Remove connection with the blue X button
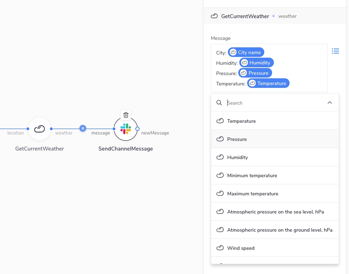Screen dimensions: 349x274 point(83,128)
